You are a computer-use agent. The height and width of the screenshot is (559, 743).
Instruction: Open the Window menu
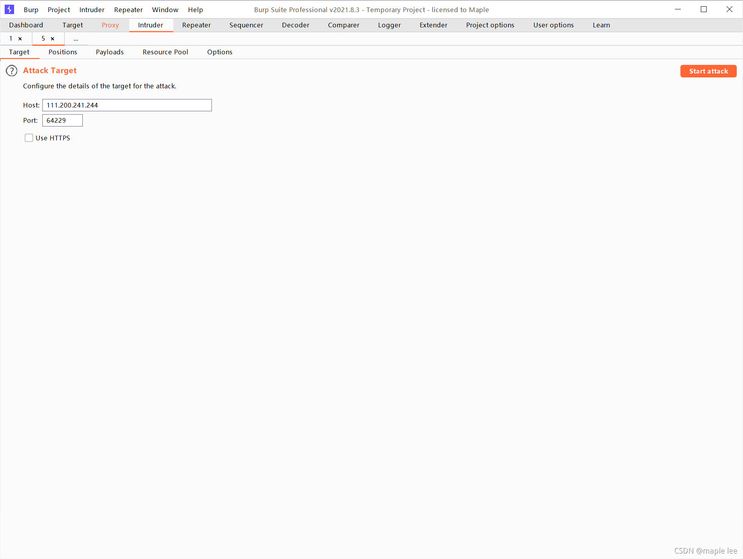pyautogui.click(x=165, y=10)
